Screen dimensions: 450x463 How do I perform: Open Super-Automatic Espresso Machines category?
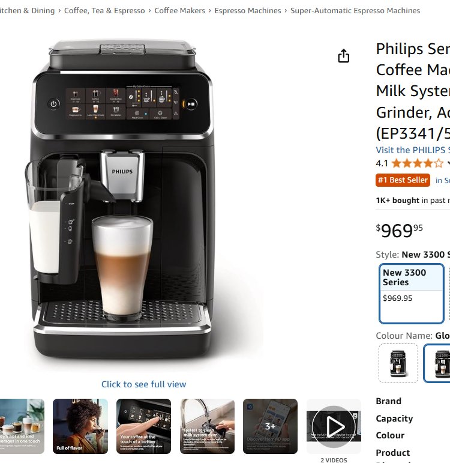355,11
